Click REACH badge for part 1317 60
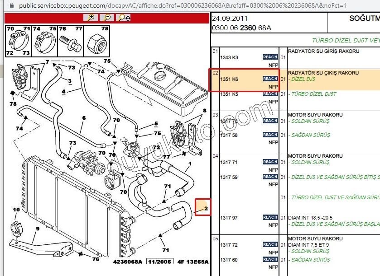The width and height of the screenshot is (380, 276). pyautogui.click(x=270, y=259)
